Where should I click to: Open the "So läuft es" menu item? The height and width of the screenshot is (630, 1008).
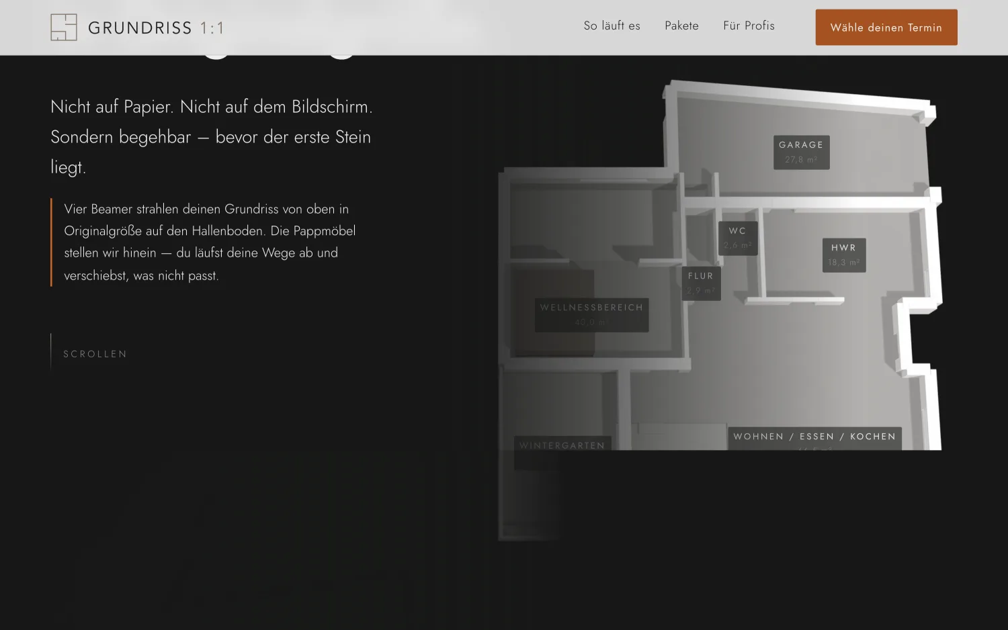point(612,26)
